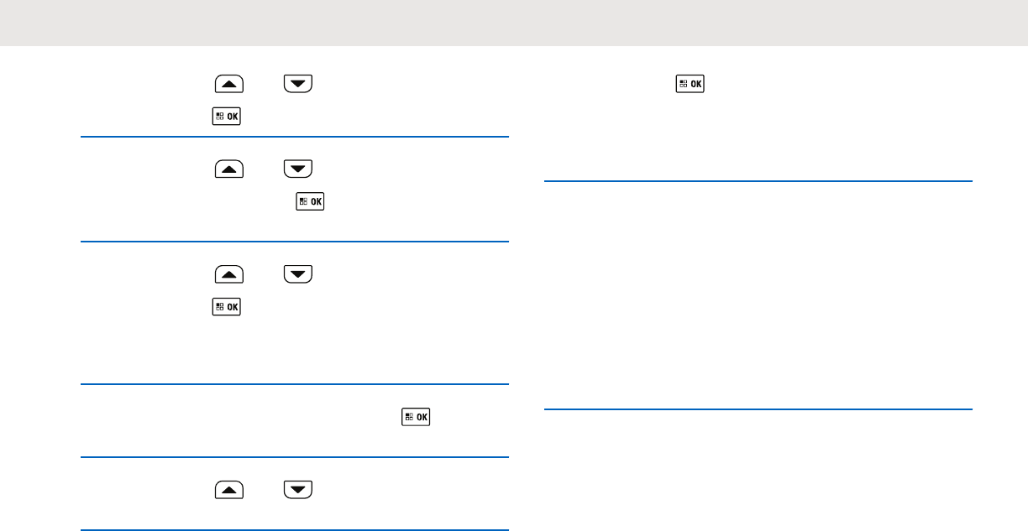Click the blue divider under the lone left OK key
This screenshot has height=531, width=1028.
coord(295,457)
